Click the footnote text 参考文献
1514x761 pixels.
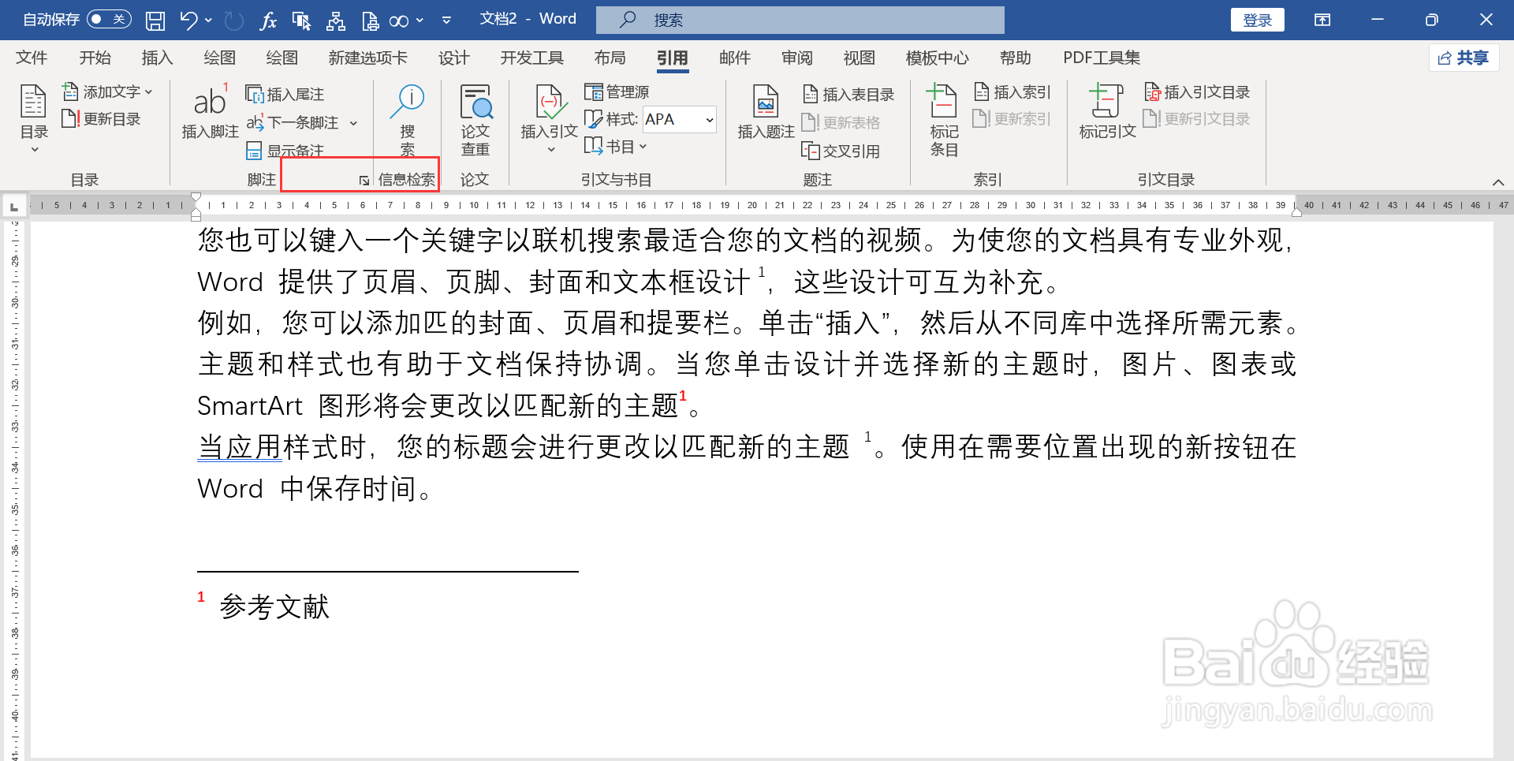coord(274,606)
